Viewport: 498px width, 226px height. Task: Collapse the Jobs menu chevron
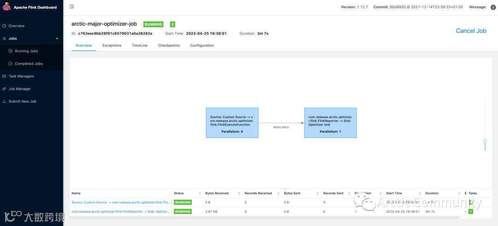(57, 38)
